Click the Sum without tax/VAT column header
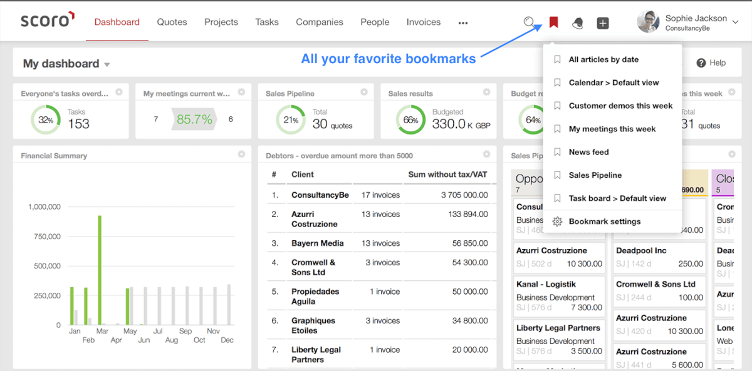Image resolution: width=752 pixels, height=371 pixels. (447, 175)
